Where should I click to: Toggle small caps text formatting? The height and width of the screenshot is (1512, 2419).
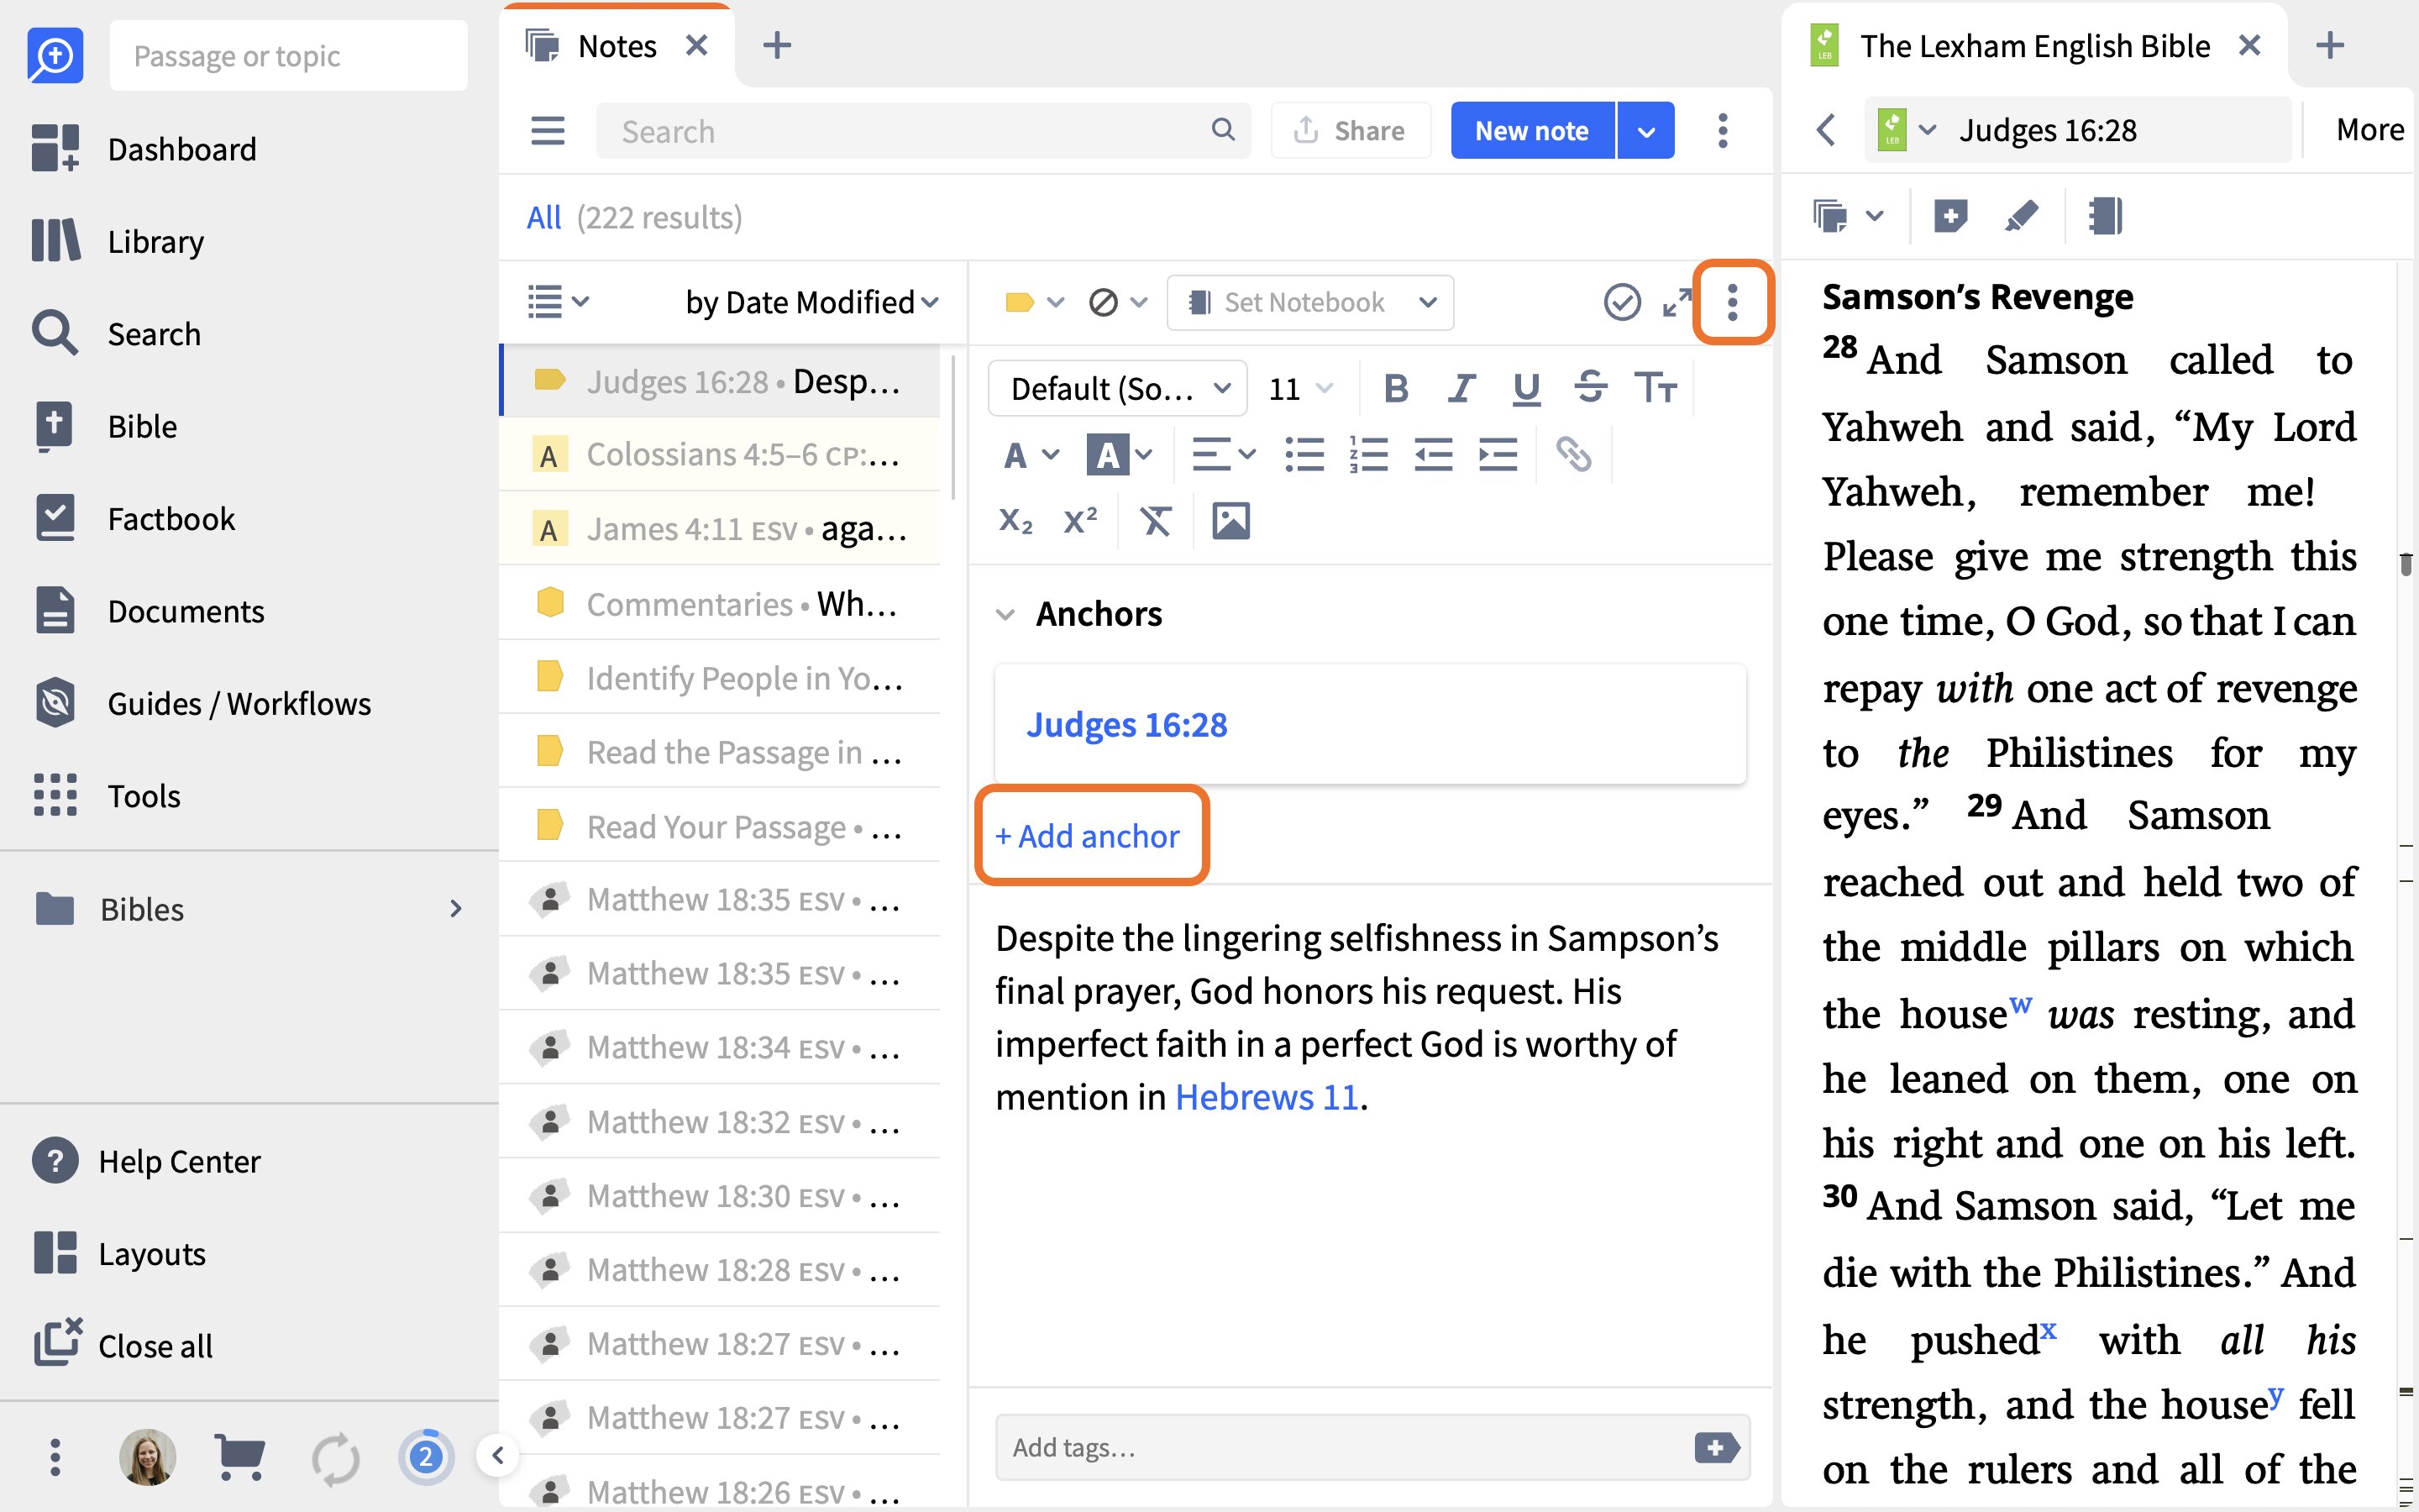tap(1656, 388)
